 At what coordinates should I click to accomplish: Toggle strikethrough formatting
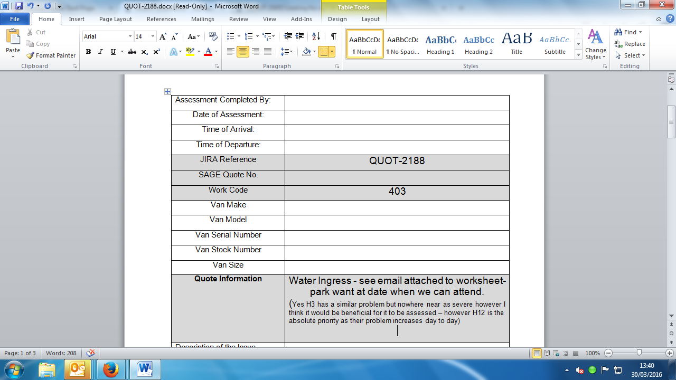[x=132, y=52]
